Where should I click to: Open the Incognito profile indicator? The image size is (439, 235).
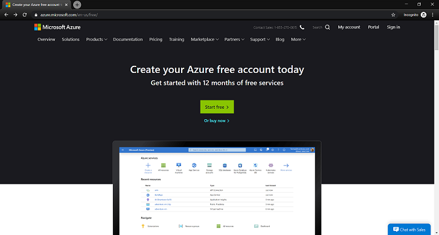click(x=415, y=15)
